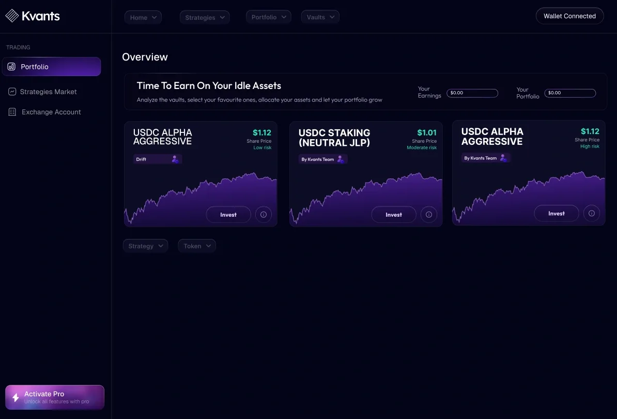
Task: Expand the Strategy filter dropdown
Action: click(146, 246)
